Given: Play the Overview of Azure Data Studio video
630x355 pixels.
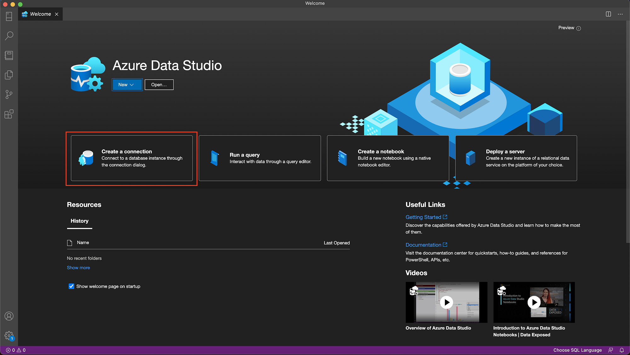Looking at the screenshot, I should tap(446, 302).
